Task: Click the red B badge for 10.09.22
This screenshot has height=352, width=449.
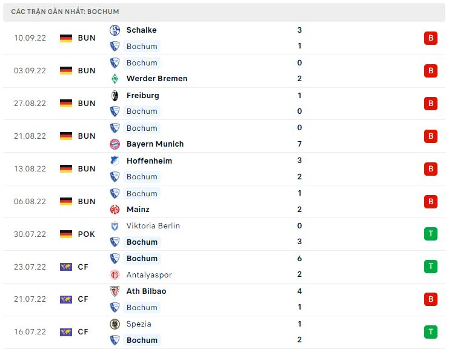Action: point(430,38)
